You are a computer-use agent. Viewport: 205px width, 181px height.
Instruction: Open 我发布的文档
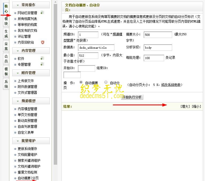click(x=28, y=30)
